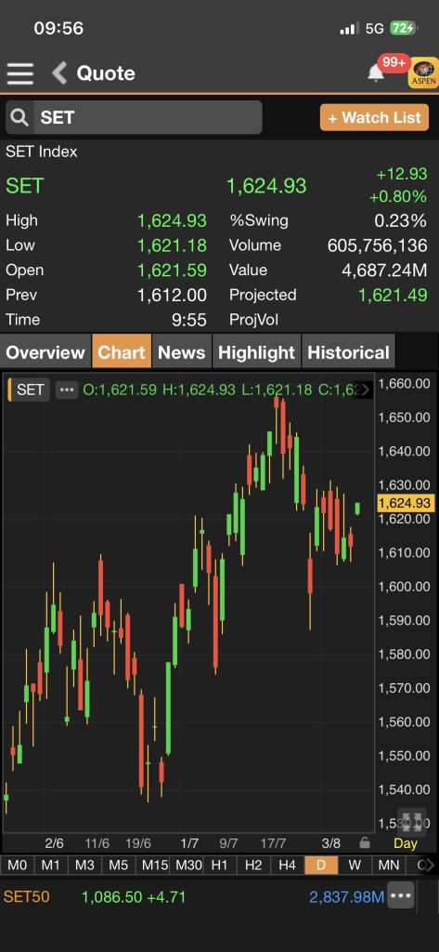Image resolution: width=439 pixels, height=952 pixels.
Task: Focus the SET symbol search field
Action: [x=134, y=117]
